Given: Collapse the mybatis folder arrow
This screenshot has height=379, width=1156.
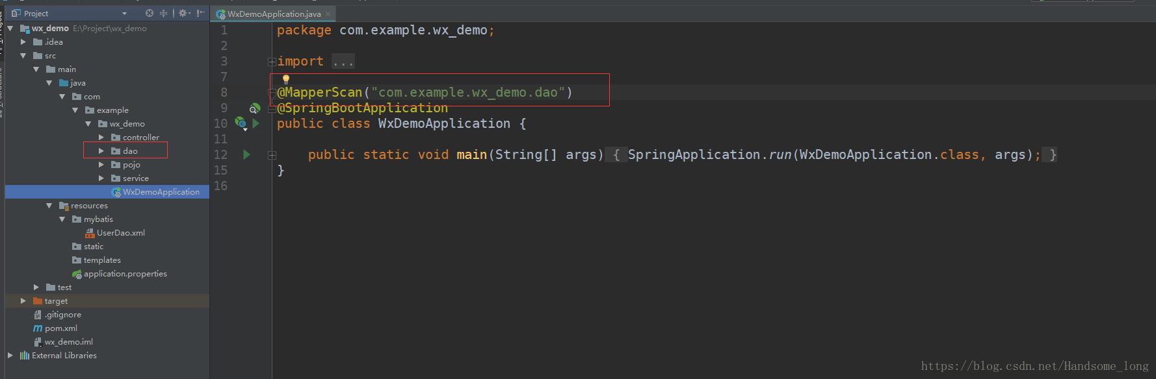Looking at the screenshot, I should (x=62, y=219).
